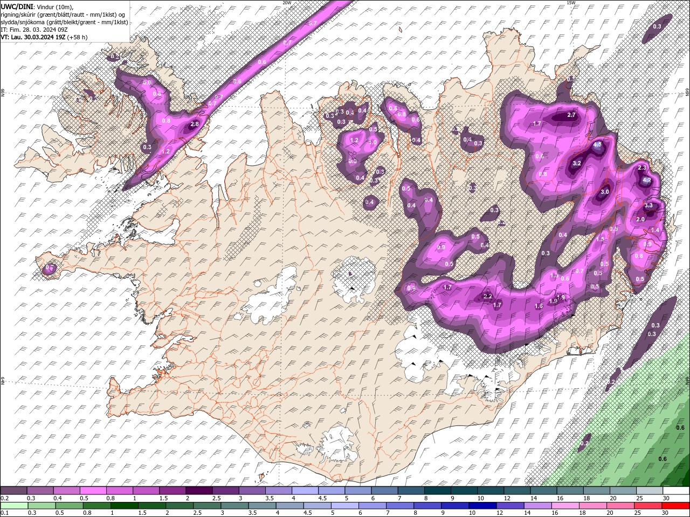Click the UWC/DINI title text
The image size is (690, 517).
coord(17,6)
